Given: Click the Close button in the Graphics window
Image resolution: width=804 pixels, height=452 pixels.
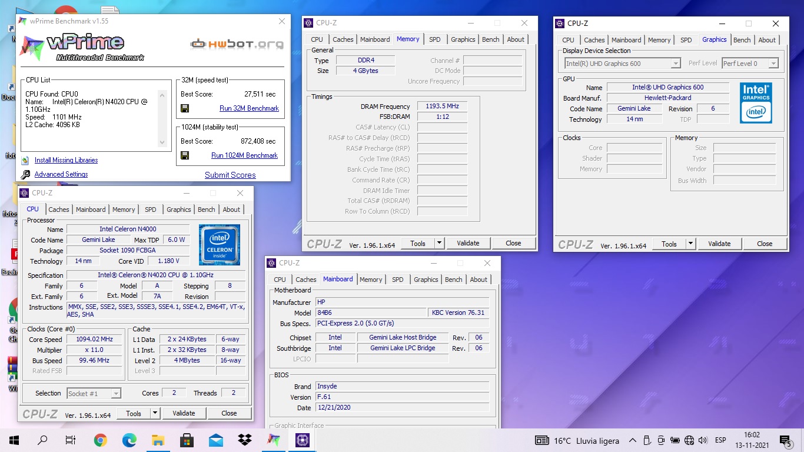Looking at the screenshot, I should pyautogui.click(x=765, y=244).
